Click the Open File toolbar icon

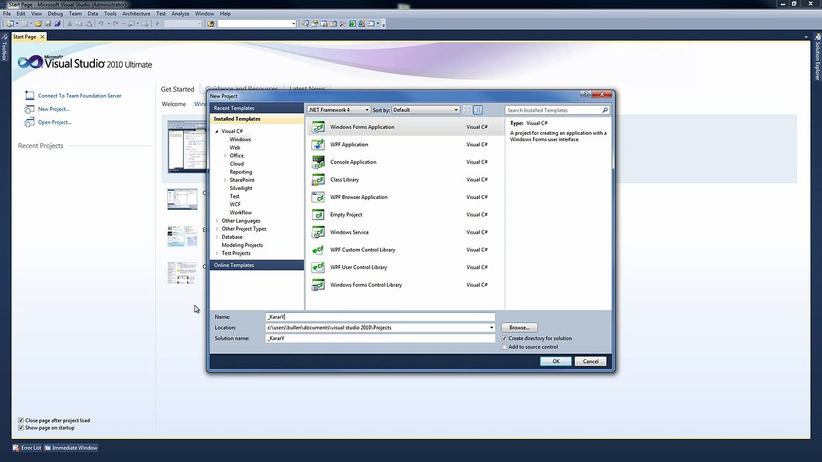(39, 24)
